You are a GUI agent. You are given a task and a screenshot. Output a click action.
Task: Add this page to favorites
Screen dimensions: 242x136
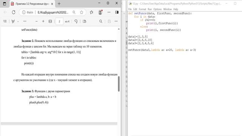[82, 12]
